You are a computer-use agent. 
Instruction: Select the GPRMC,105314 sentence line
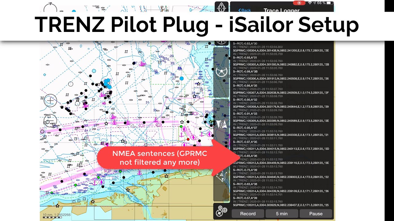pyautogui.click(x=281, y=191)
